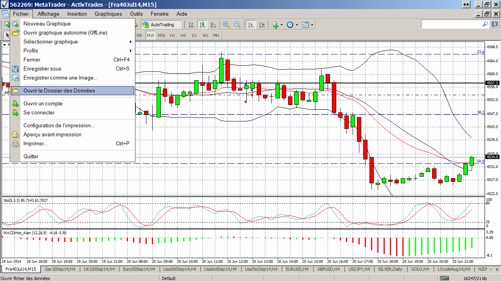Click the Imprimer printer icon

tap(16, 144)
